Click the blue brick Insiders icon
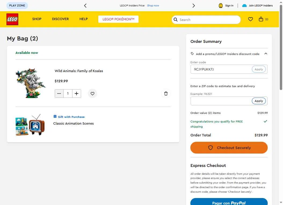Screen dimensions: 283x205 (x=244, y=6)
